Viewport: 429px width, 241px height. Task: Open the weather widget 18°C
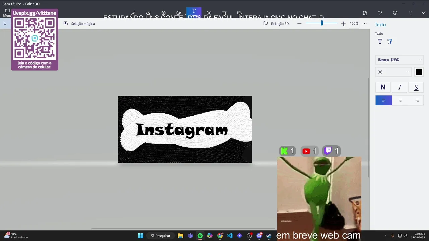[x=16, y=236]
